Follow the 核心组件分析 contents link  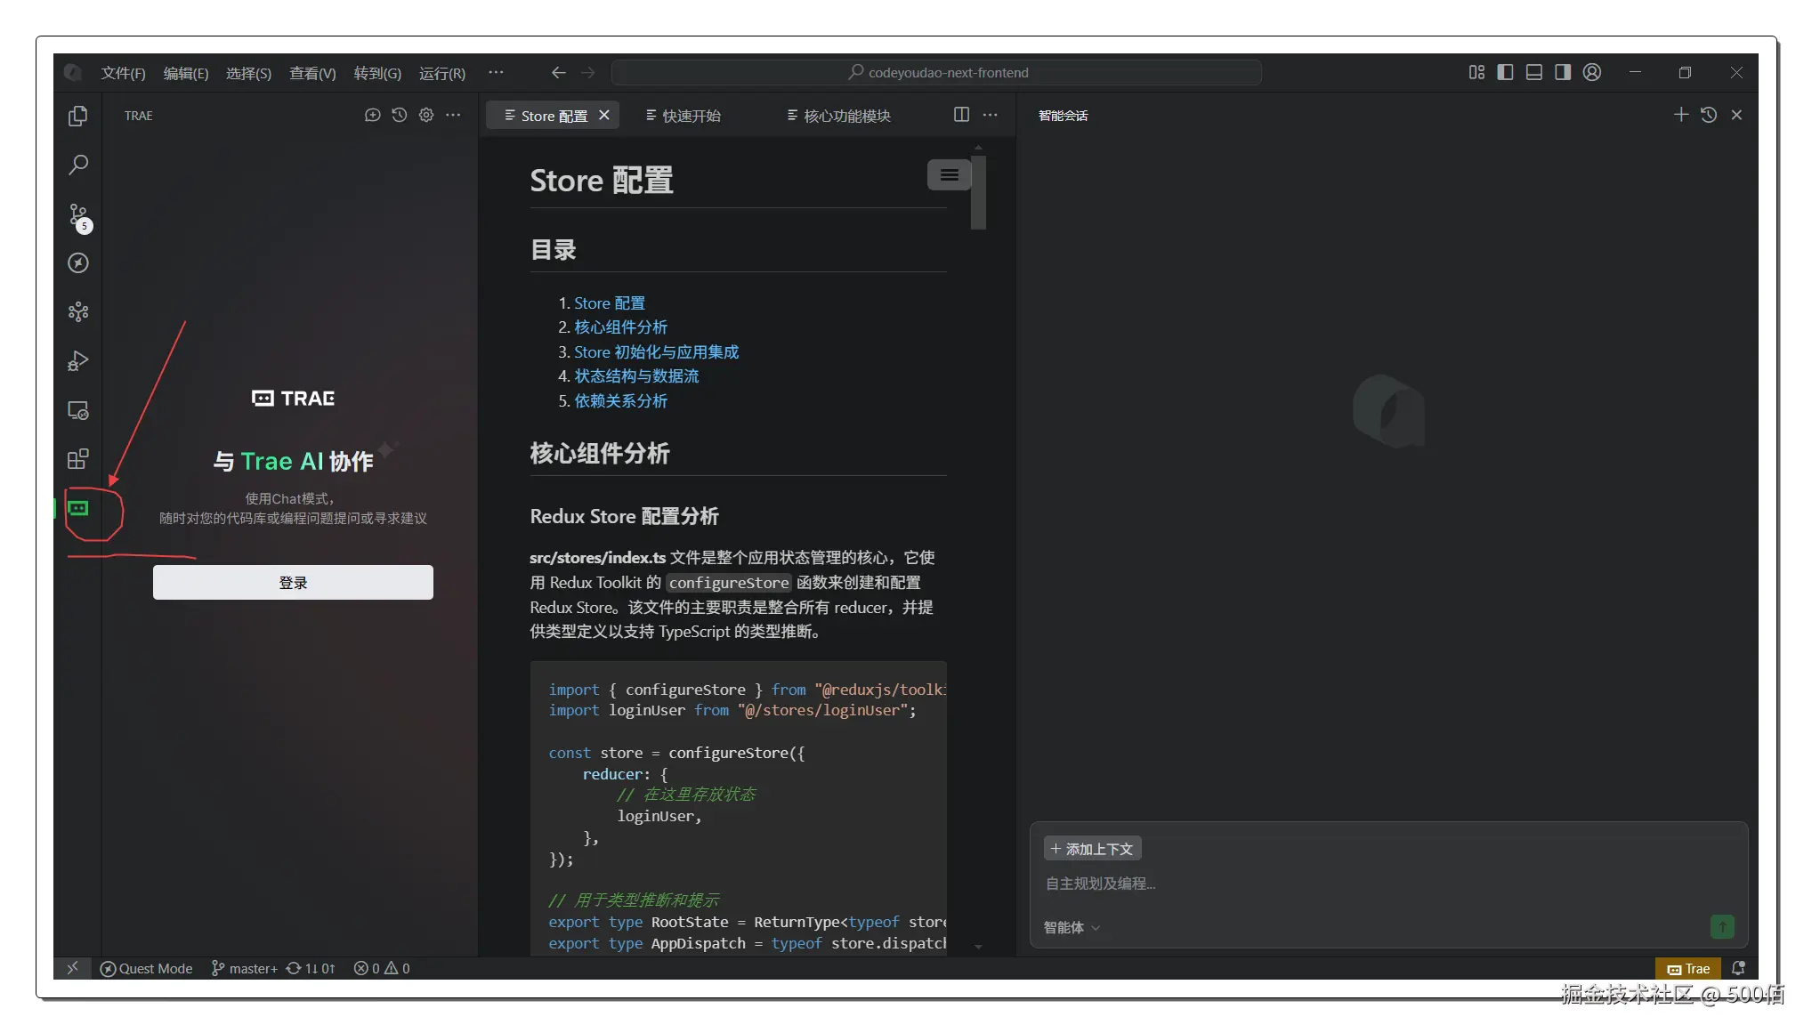point(620,327)
